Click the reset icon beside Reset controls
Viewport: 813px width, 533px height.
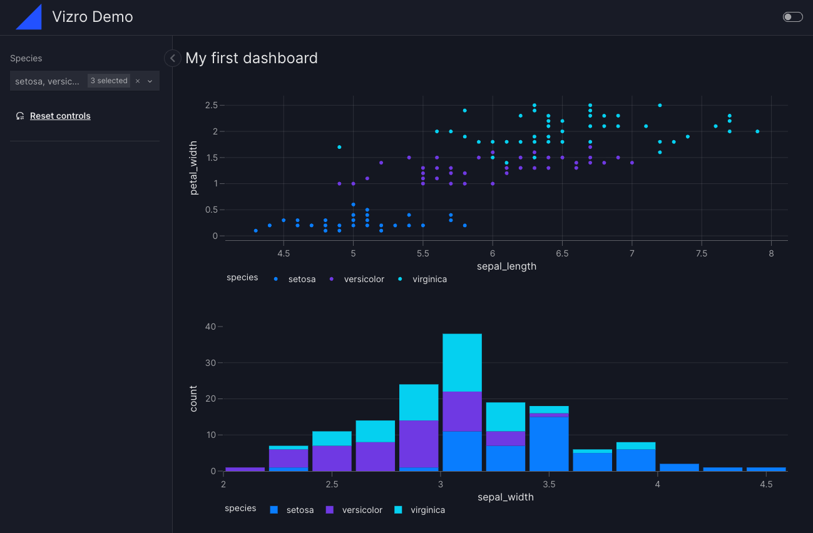point(20,116)
